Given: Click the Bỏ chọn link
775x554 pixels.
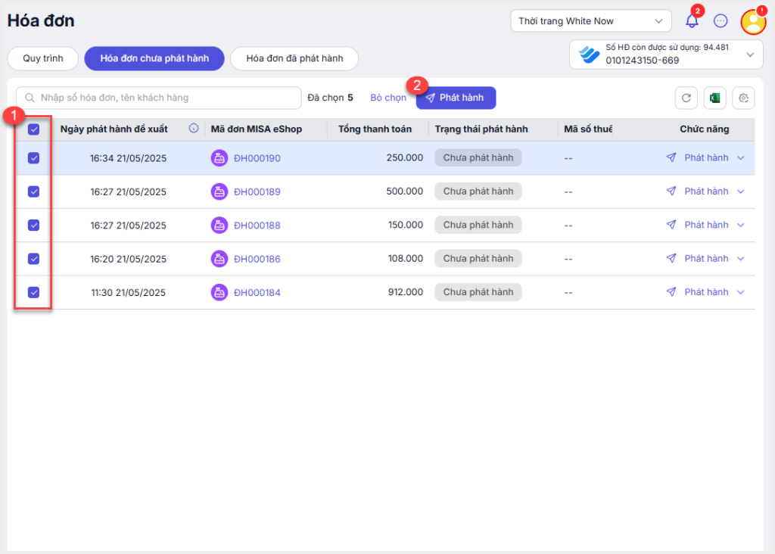Looking at the screenshot, I should coord(388,98).
